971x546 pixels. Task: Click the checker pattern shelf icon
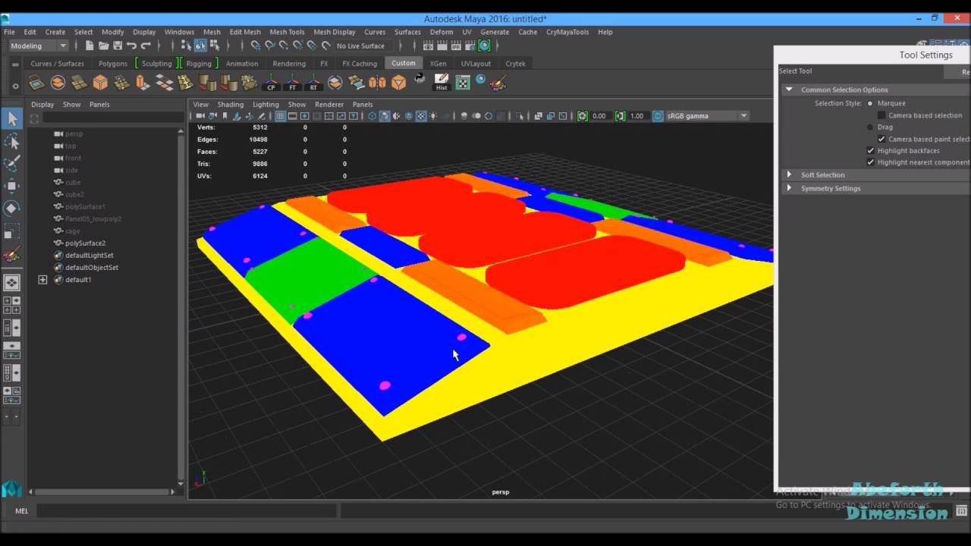point(463,83)
